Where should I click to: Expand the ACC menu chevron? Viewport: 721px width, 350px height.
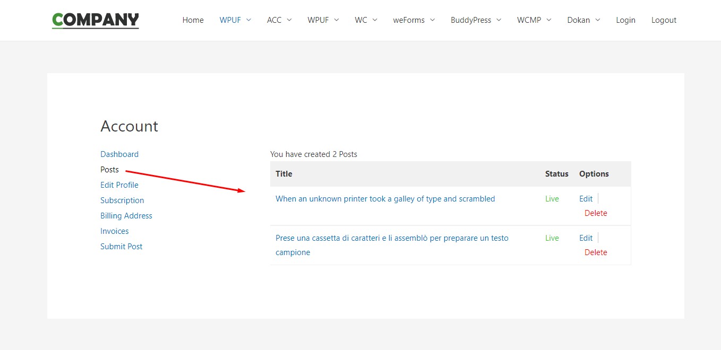[289, 20]
